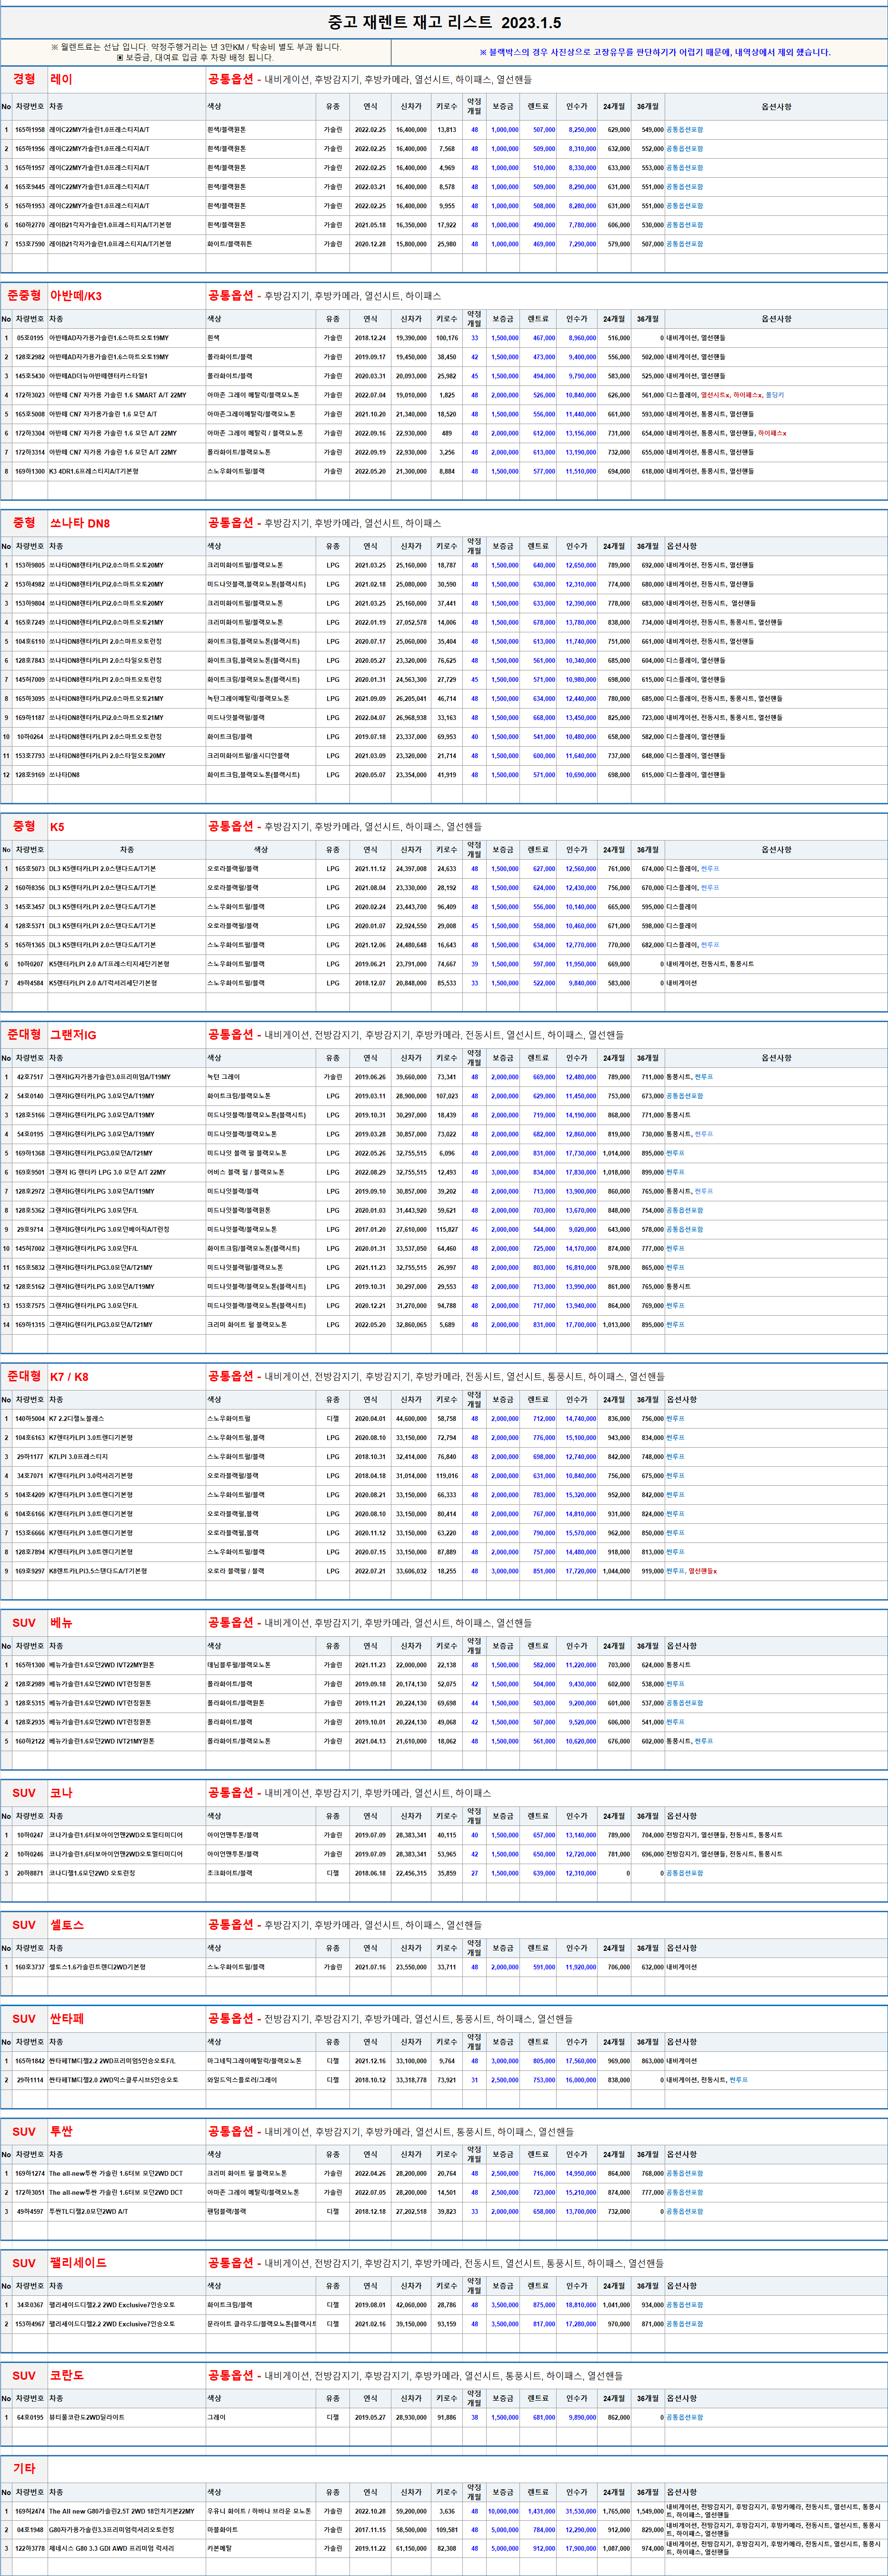Click plate number cell 122하3778
888x2576 pixels.
click(x=30, y=2548)
